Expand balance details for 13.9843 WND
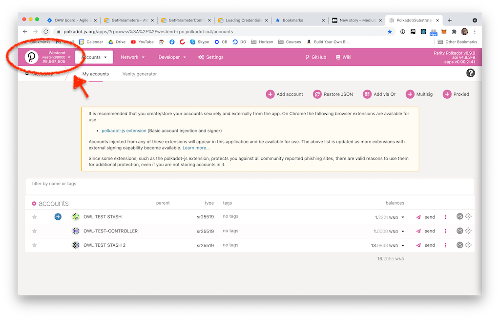Screen dimensions: 500x319 (x=403, y=246)
